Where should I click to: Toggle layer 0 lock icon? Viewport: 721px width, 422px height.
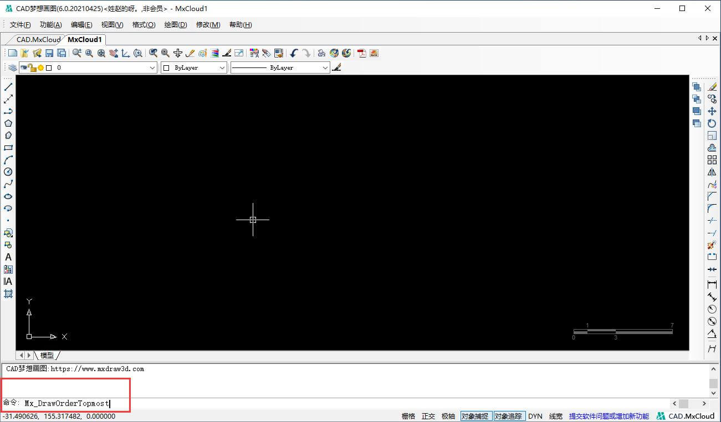tap(32, 67)
